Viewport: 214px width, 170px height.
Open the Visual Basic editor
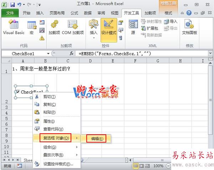point(14,27)
